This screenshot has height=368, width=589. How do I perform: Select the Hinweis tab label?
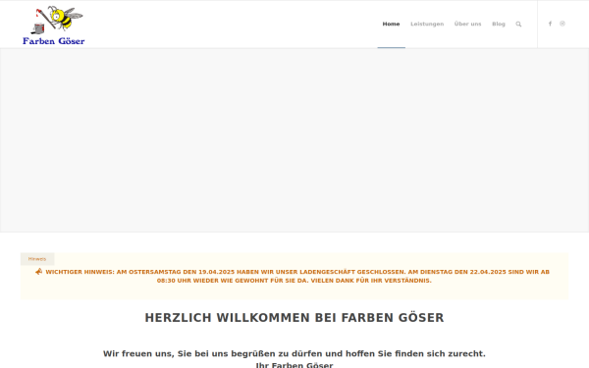pyautogui.click(x=37, y=259)
